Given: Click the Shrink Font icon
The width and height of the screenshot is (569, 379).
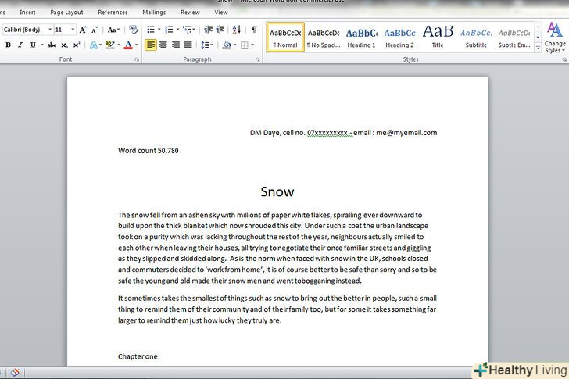Looking at the screenshot, I should click(x=95, y=30).
